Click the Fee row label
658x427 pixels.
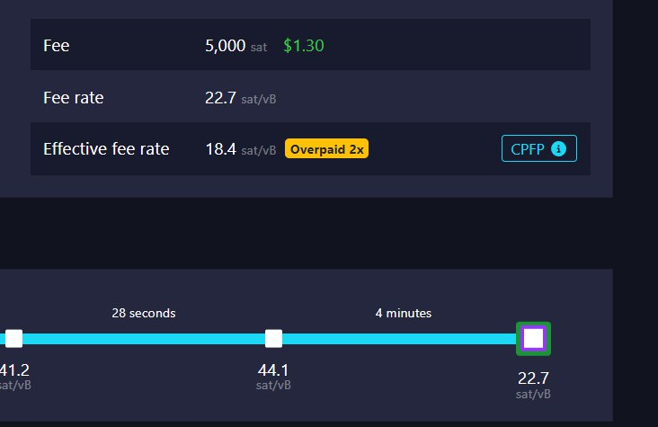click(x=57, y=45)
